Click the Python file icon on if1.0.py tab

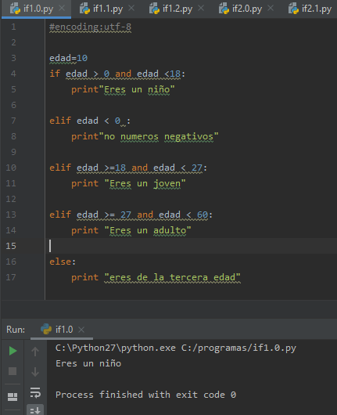[x=15, y=8]
